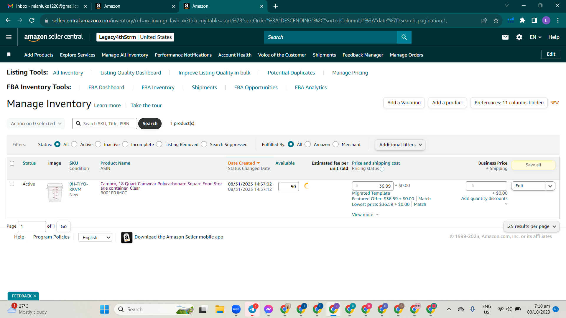Open Voice of the Customer
The width and height of the screenshot is (566, 318).
282,55
